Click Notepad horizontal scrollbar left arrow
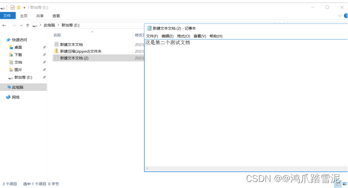The height and width of the screenshot is (188, 348). click(147, 169)
